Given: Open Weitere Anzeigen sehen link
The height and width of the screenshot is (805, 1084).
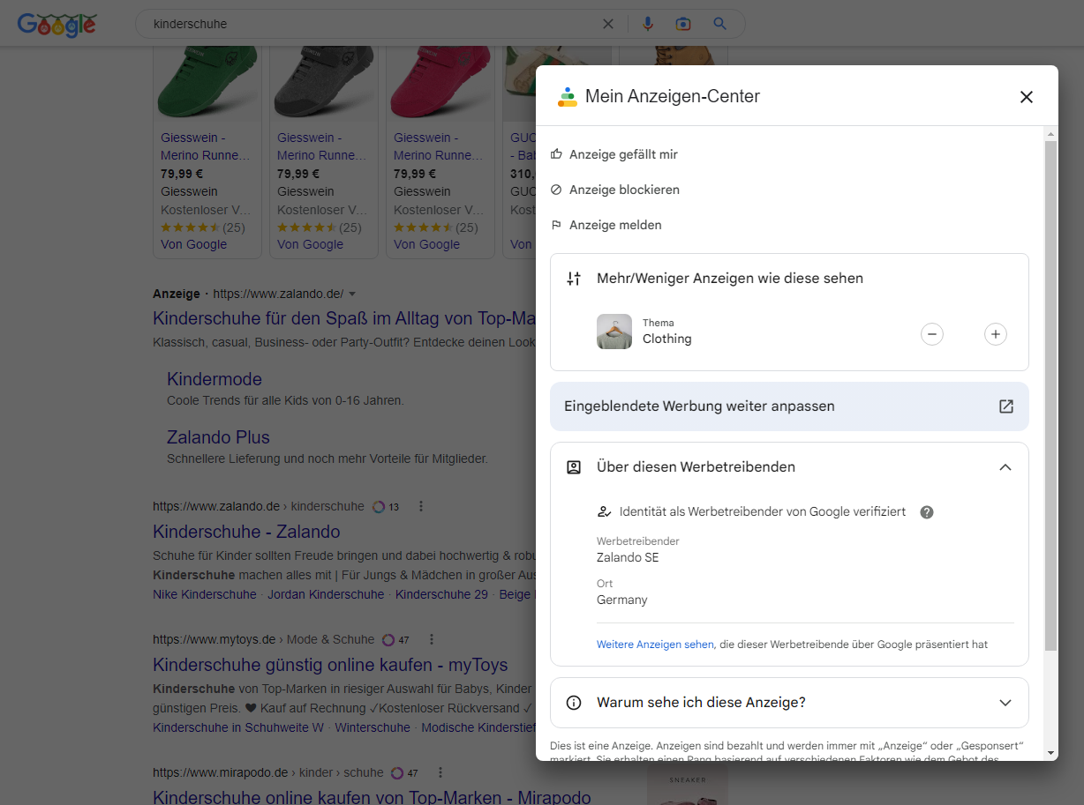Looking at the screenshot, I should [x=655, y=645].
